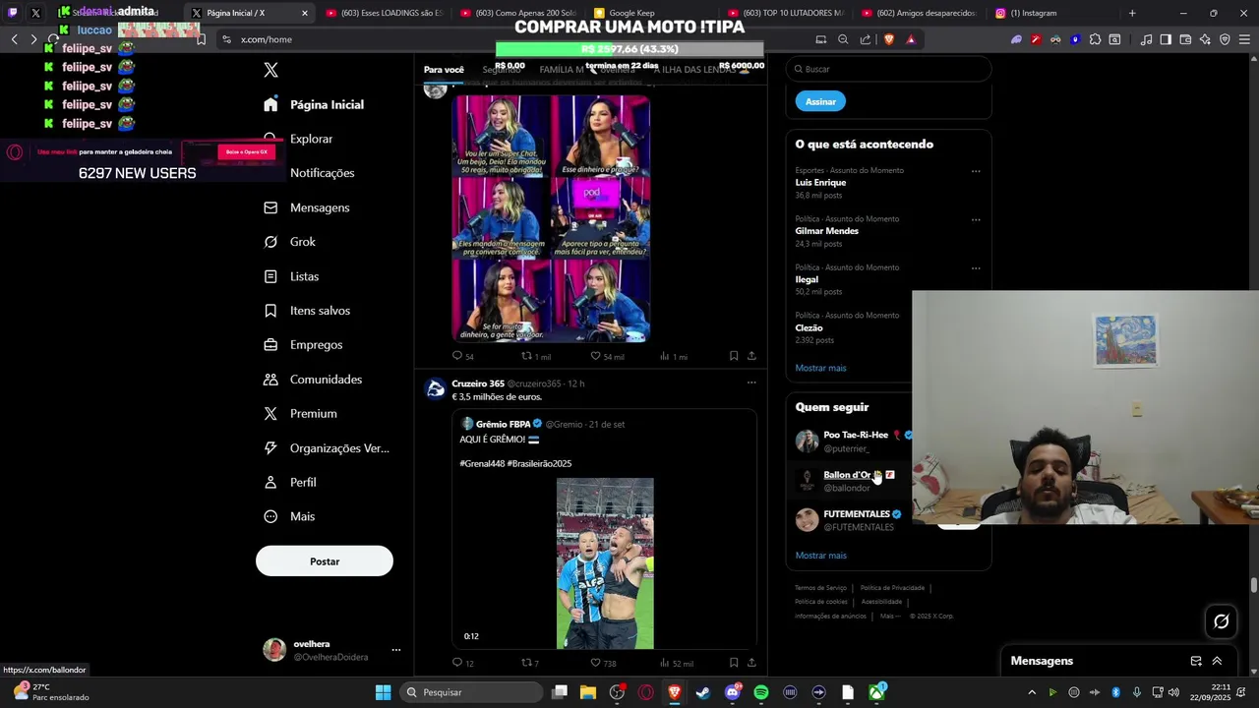Share the podcast image post
The height and width of the screenshot is (708, 1259).
(x=751, y=356)
